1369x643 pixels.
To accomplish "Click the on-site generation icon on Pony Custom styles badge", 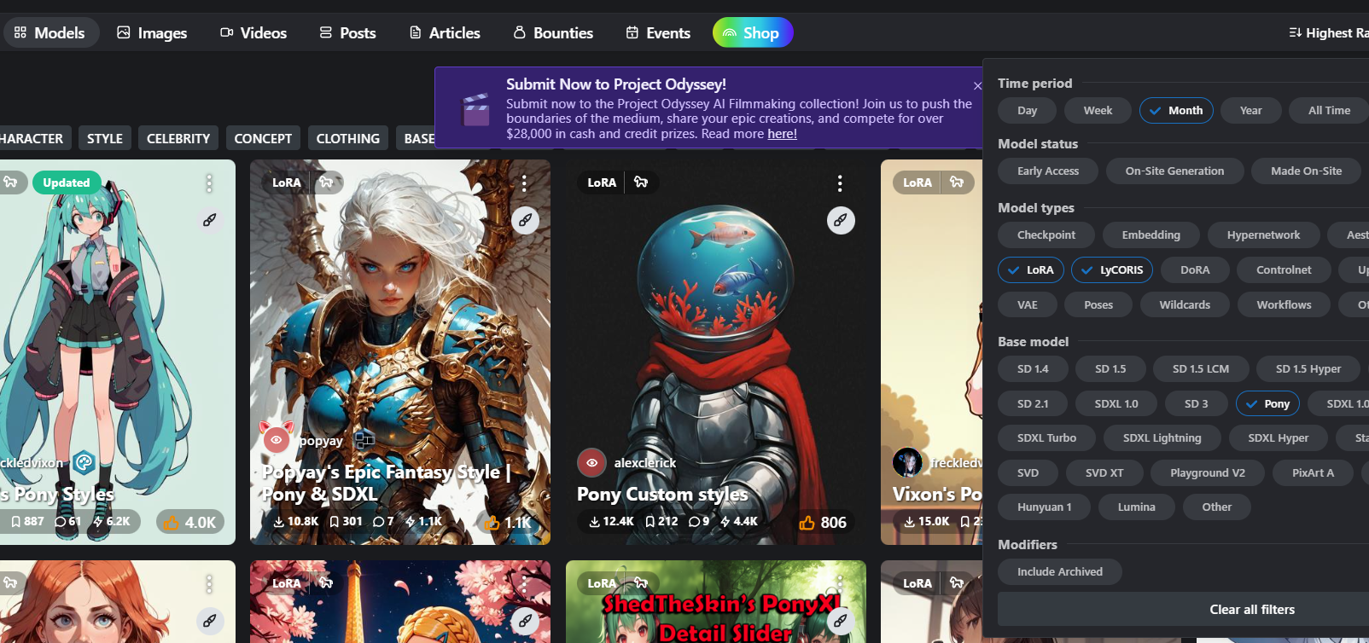I will point(641,182).
